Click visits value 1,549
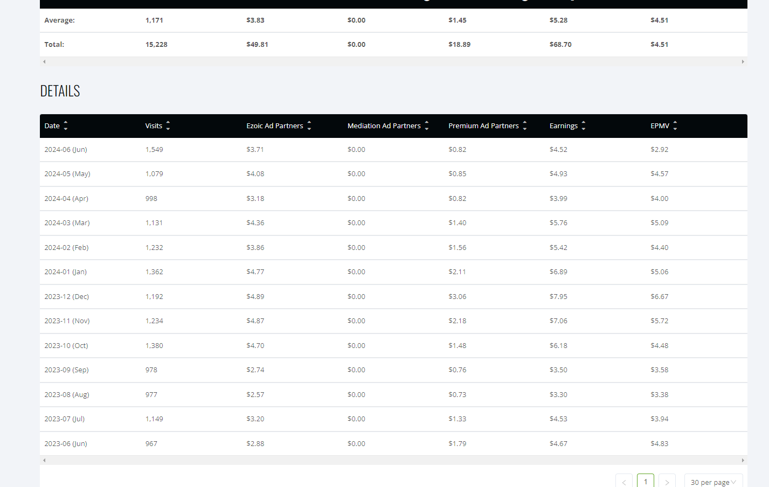 click(154, 150)
